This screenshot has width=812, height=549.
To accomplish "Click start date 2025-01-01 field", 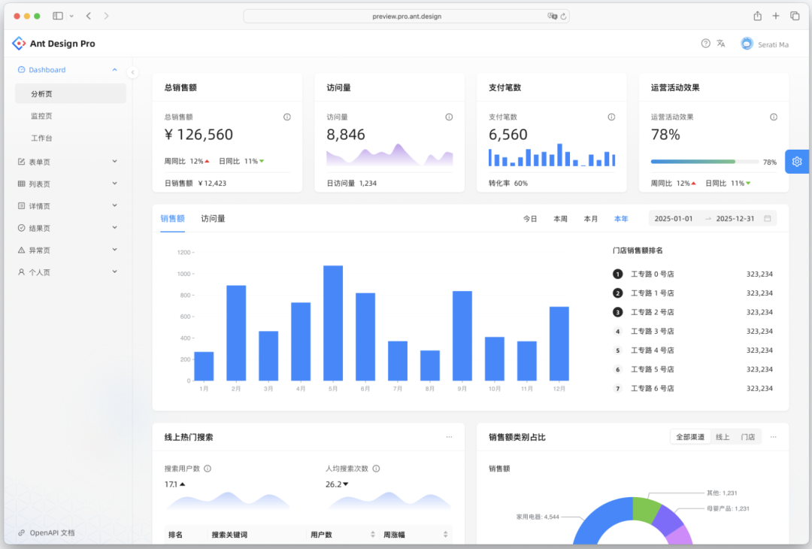I will coord(673,219).
